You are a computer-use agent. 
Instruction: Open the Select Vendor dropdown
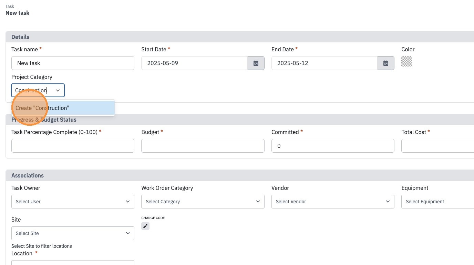click(333, 202)
